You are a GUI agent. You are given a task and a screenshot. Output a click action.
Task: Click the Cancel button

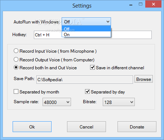pos(87,127)
